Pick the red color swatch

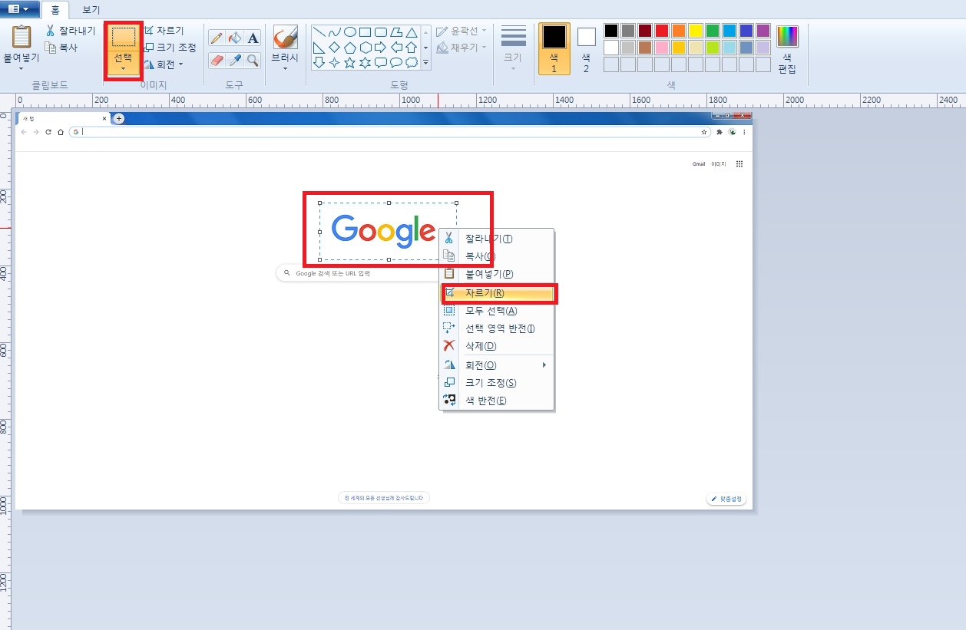[662, 31]
